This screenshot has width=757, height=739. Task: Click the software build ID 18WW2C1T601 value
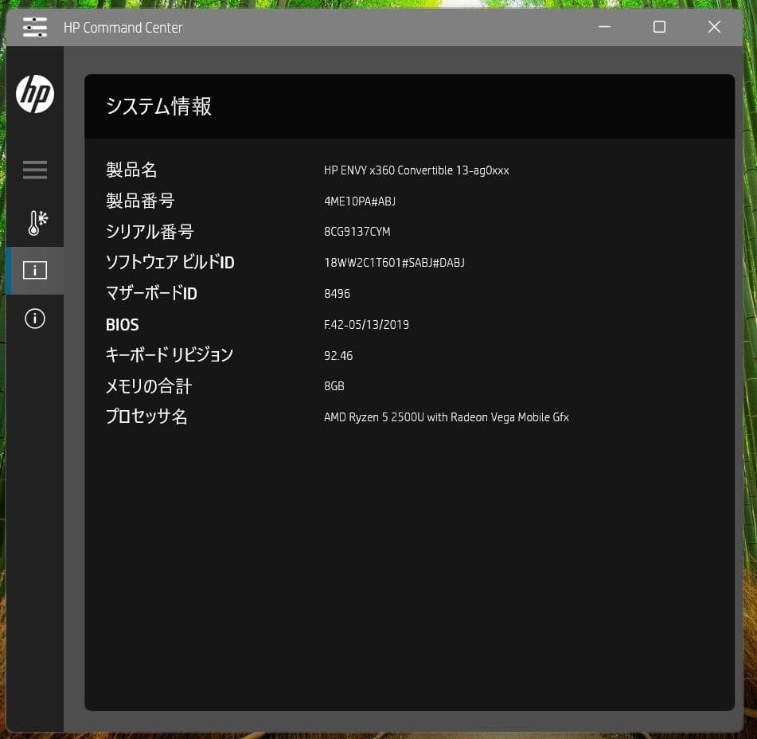pos(395,263)
